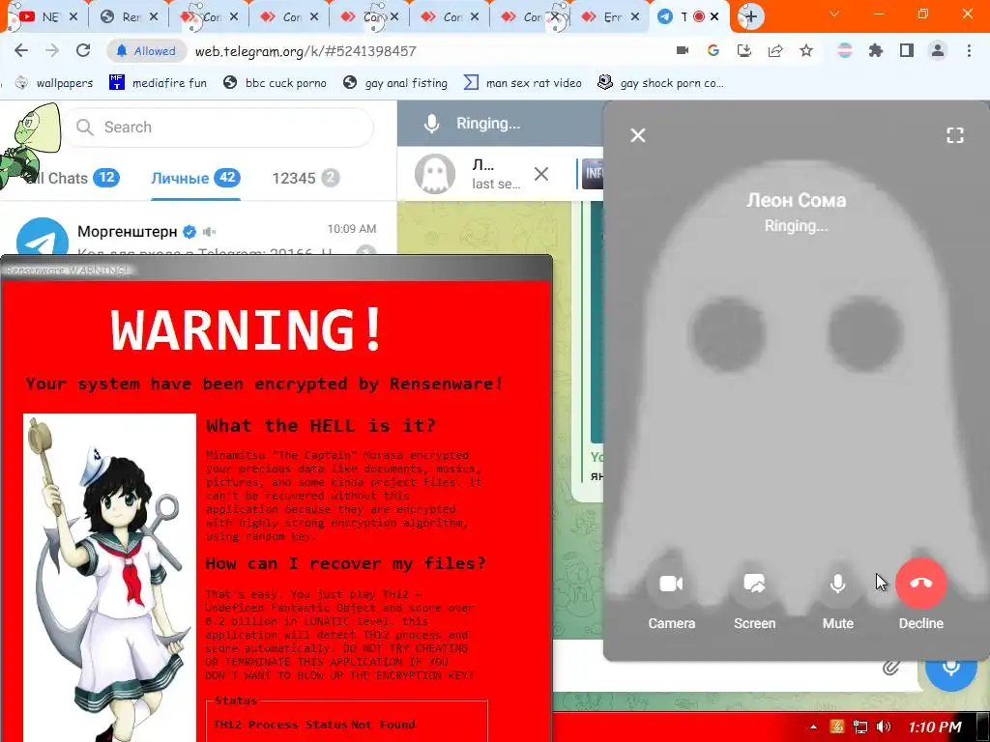This screenshot has width=990, height=742.
Task: Toggle the browser side panel
Action: [x=907, y=50]
